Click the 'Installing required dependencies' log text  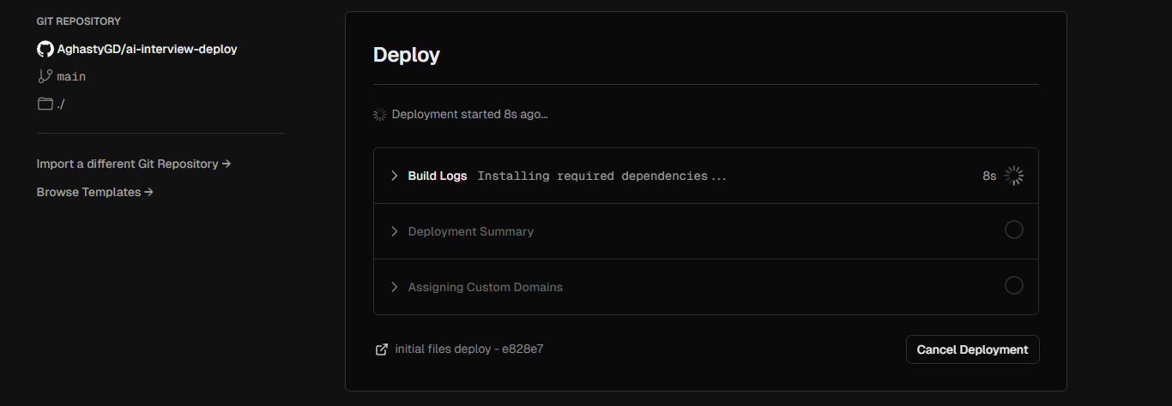pos(601,176)
